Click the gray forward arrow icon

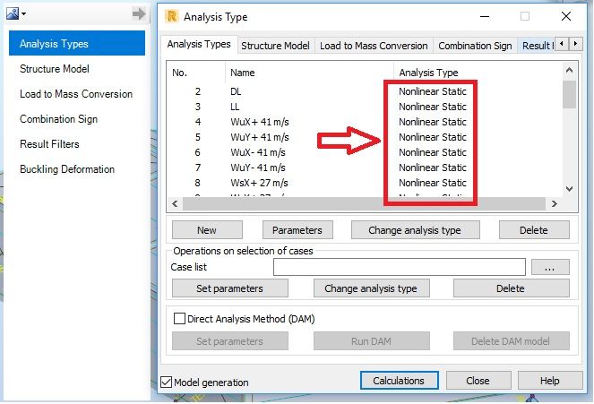[139, 14]
